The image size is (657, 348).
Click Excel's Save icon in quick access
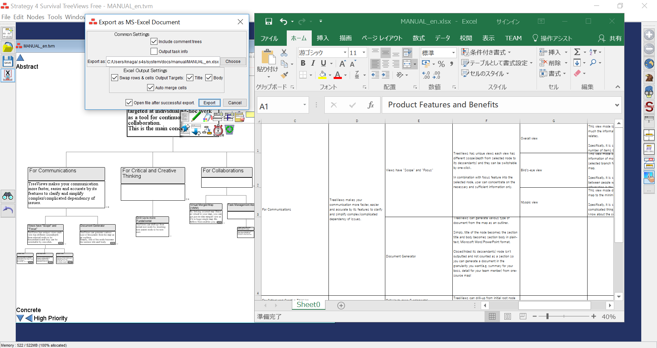pos(269,22)
